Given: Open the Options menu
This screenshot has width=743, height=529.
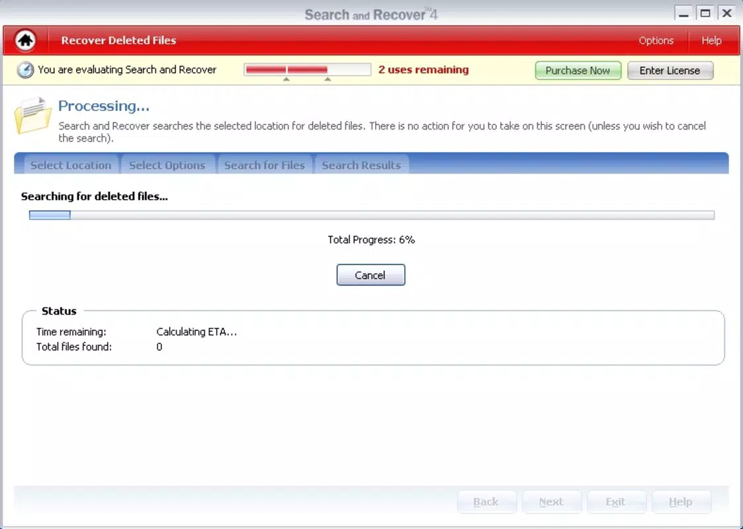Looking at the screenshot, I should (656, 41).
